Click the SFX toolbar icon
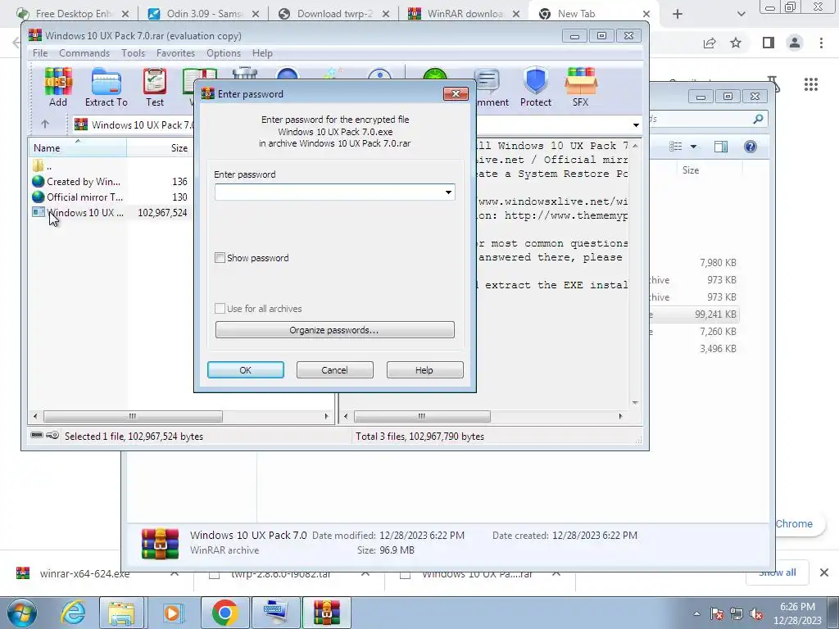Viewport: 839px width, 629px height. [x=581, y=87]
